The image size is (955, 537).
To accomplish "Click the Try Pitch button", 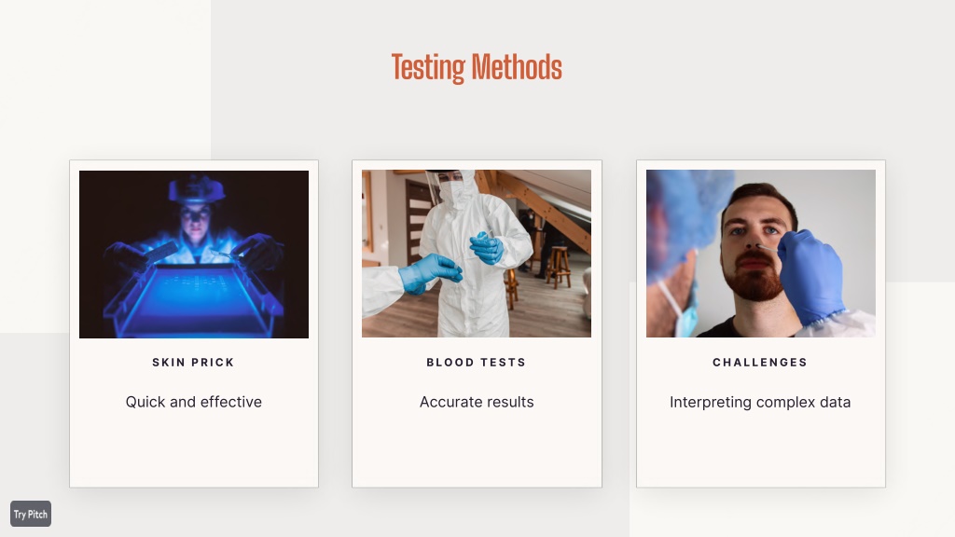I will pyautogui.click(x=31, y=514).
